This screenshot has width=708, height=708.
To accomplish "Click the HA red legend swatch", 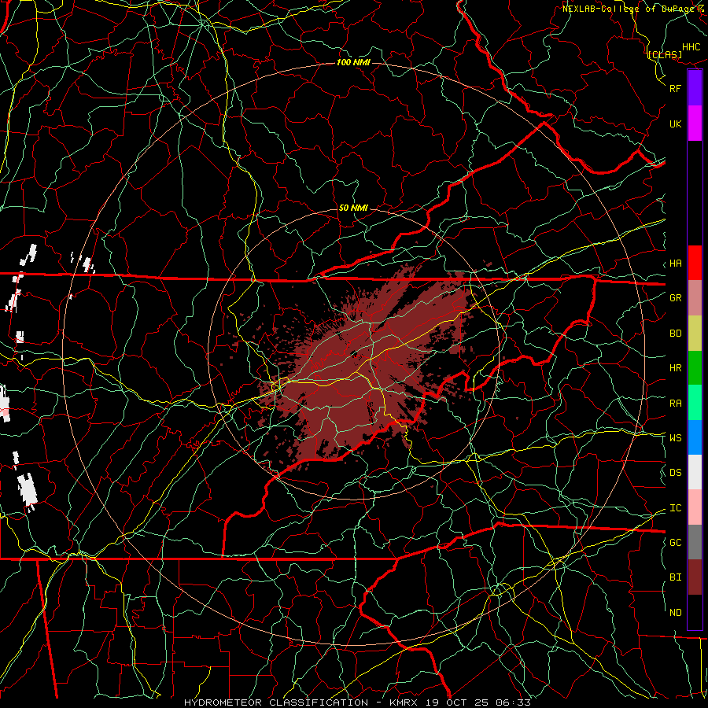I will 695,263.
